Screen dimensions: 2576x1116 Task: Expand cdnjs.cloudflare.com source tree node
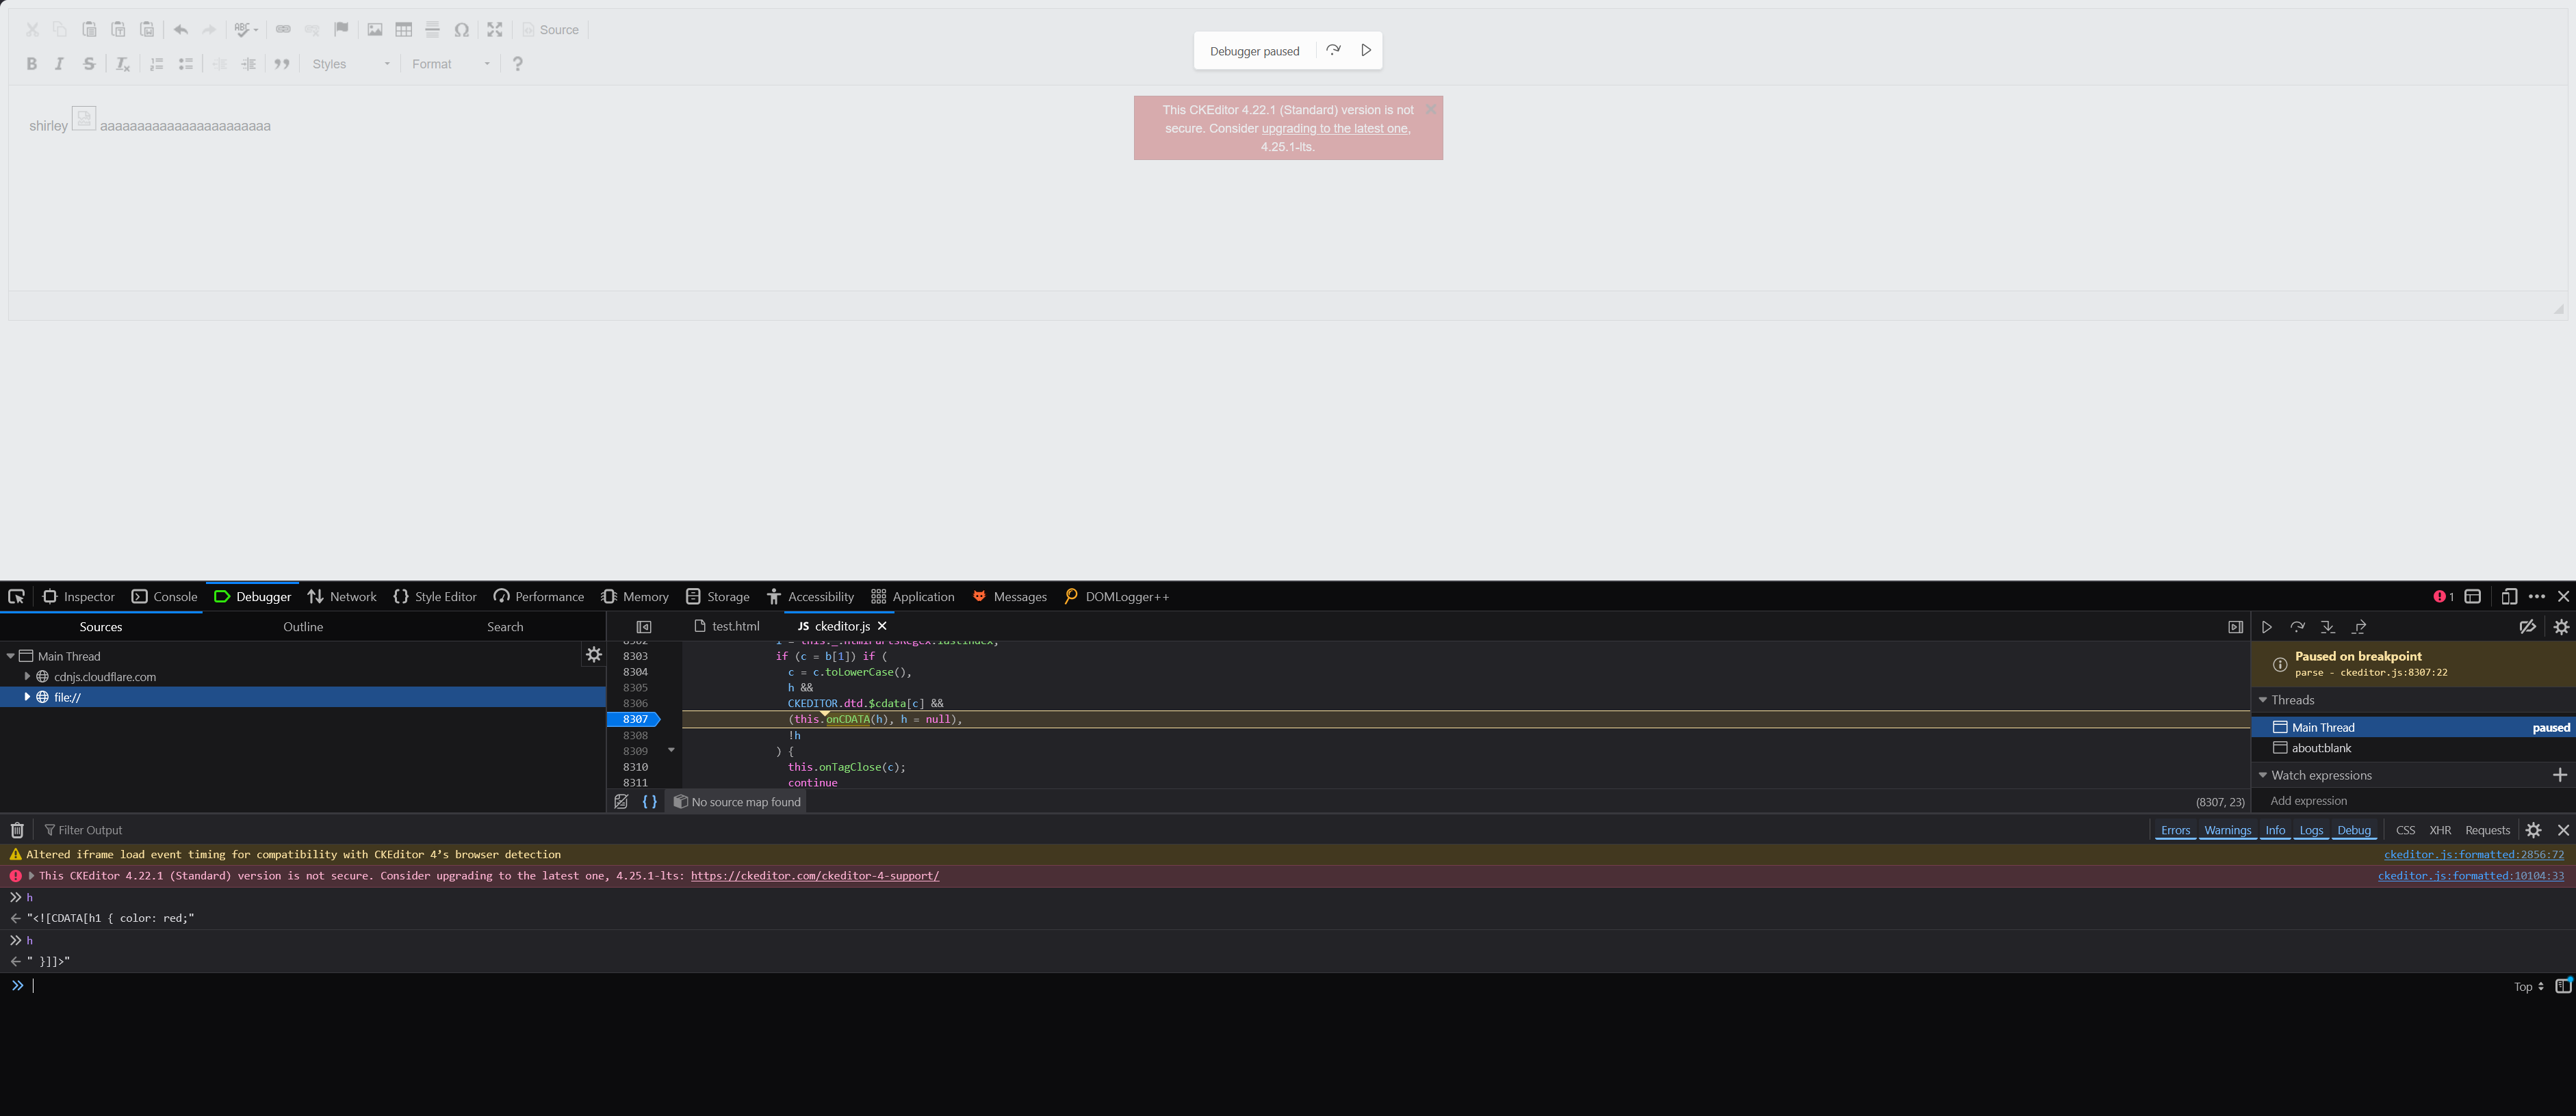(27, 676)
